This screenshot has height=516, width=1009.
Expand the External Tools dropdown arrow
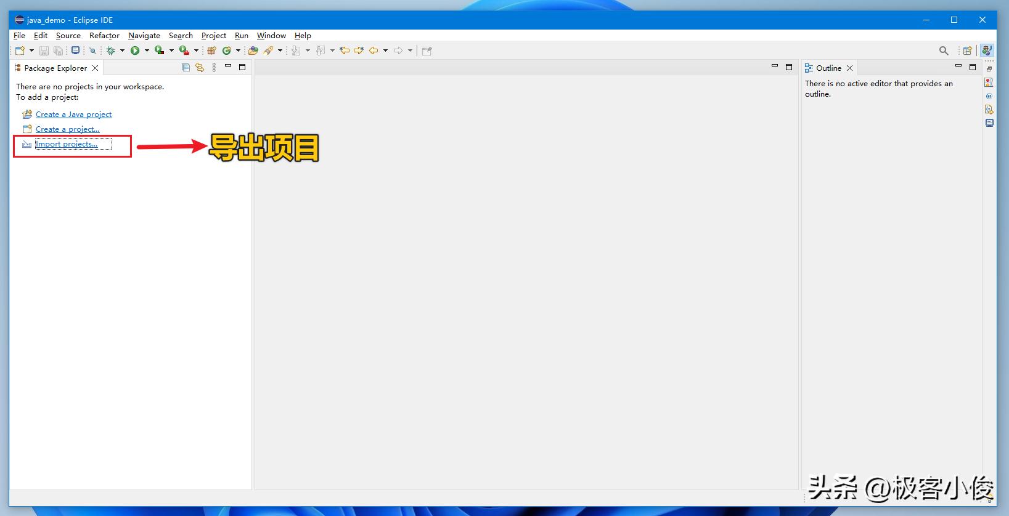click(196, 50)
